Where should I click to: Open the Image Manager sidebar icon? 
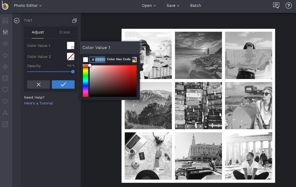tap(5, 20)
